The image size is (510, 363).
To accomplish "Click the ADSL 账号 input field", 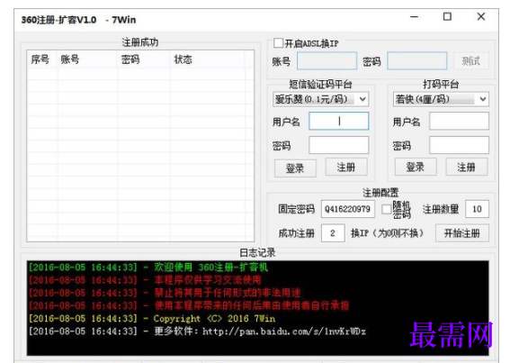I will [x=327, y=61].
